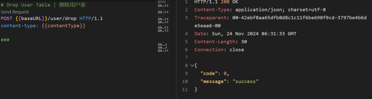
Task: Click the 'HTTP/1.1' protocol in the request line
Action: (91, 18)
